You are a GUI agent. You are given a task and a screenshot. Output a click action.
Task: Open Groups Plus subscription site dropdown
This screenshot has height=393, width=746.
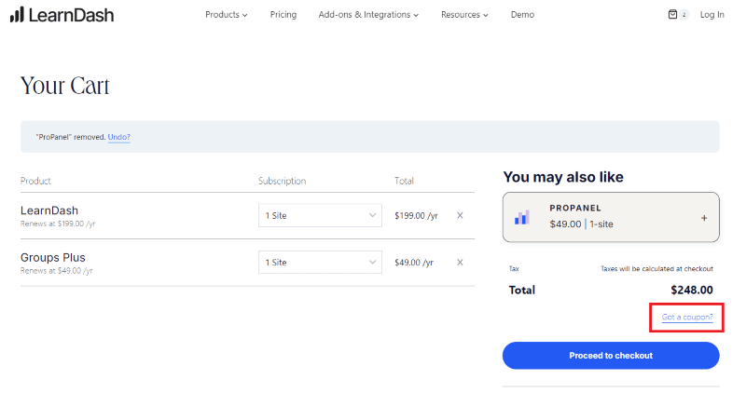pos(320,263)
